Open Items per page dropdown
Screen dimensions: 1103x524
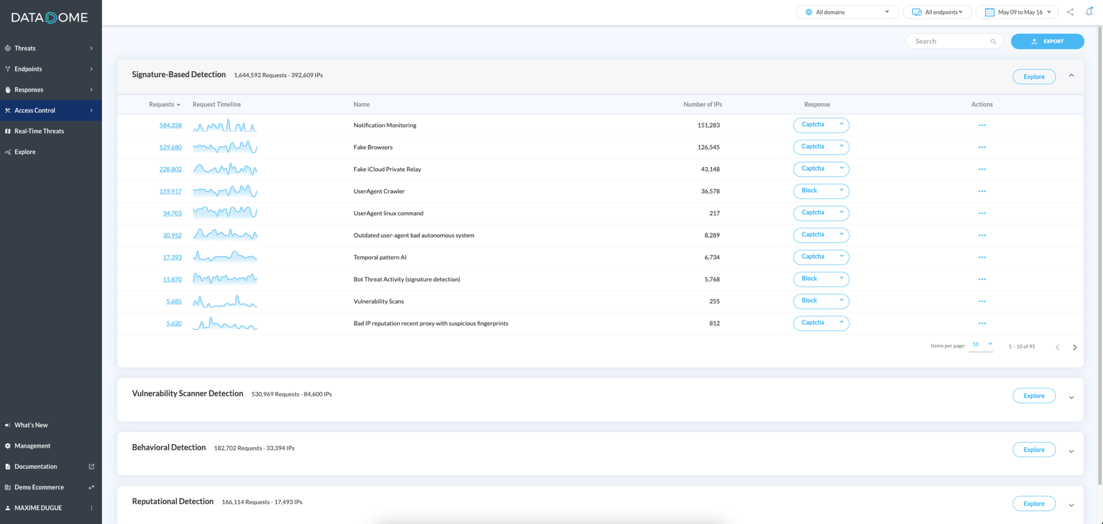[x=982, y=345]
